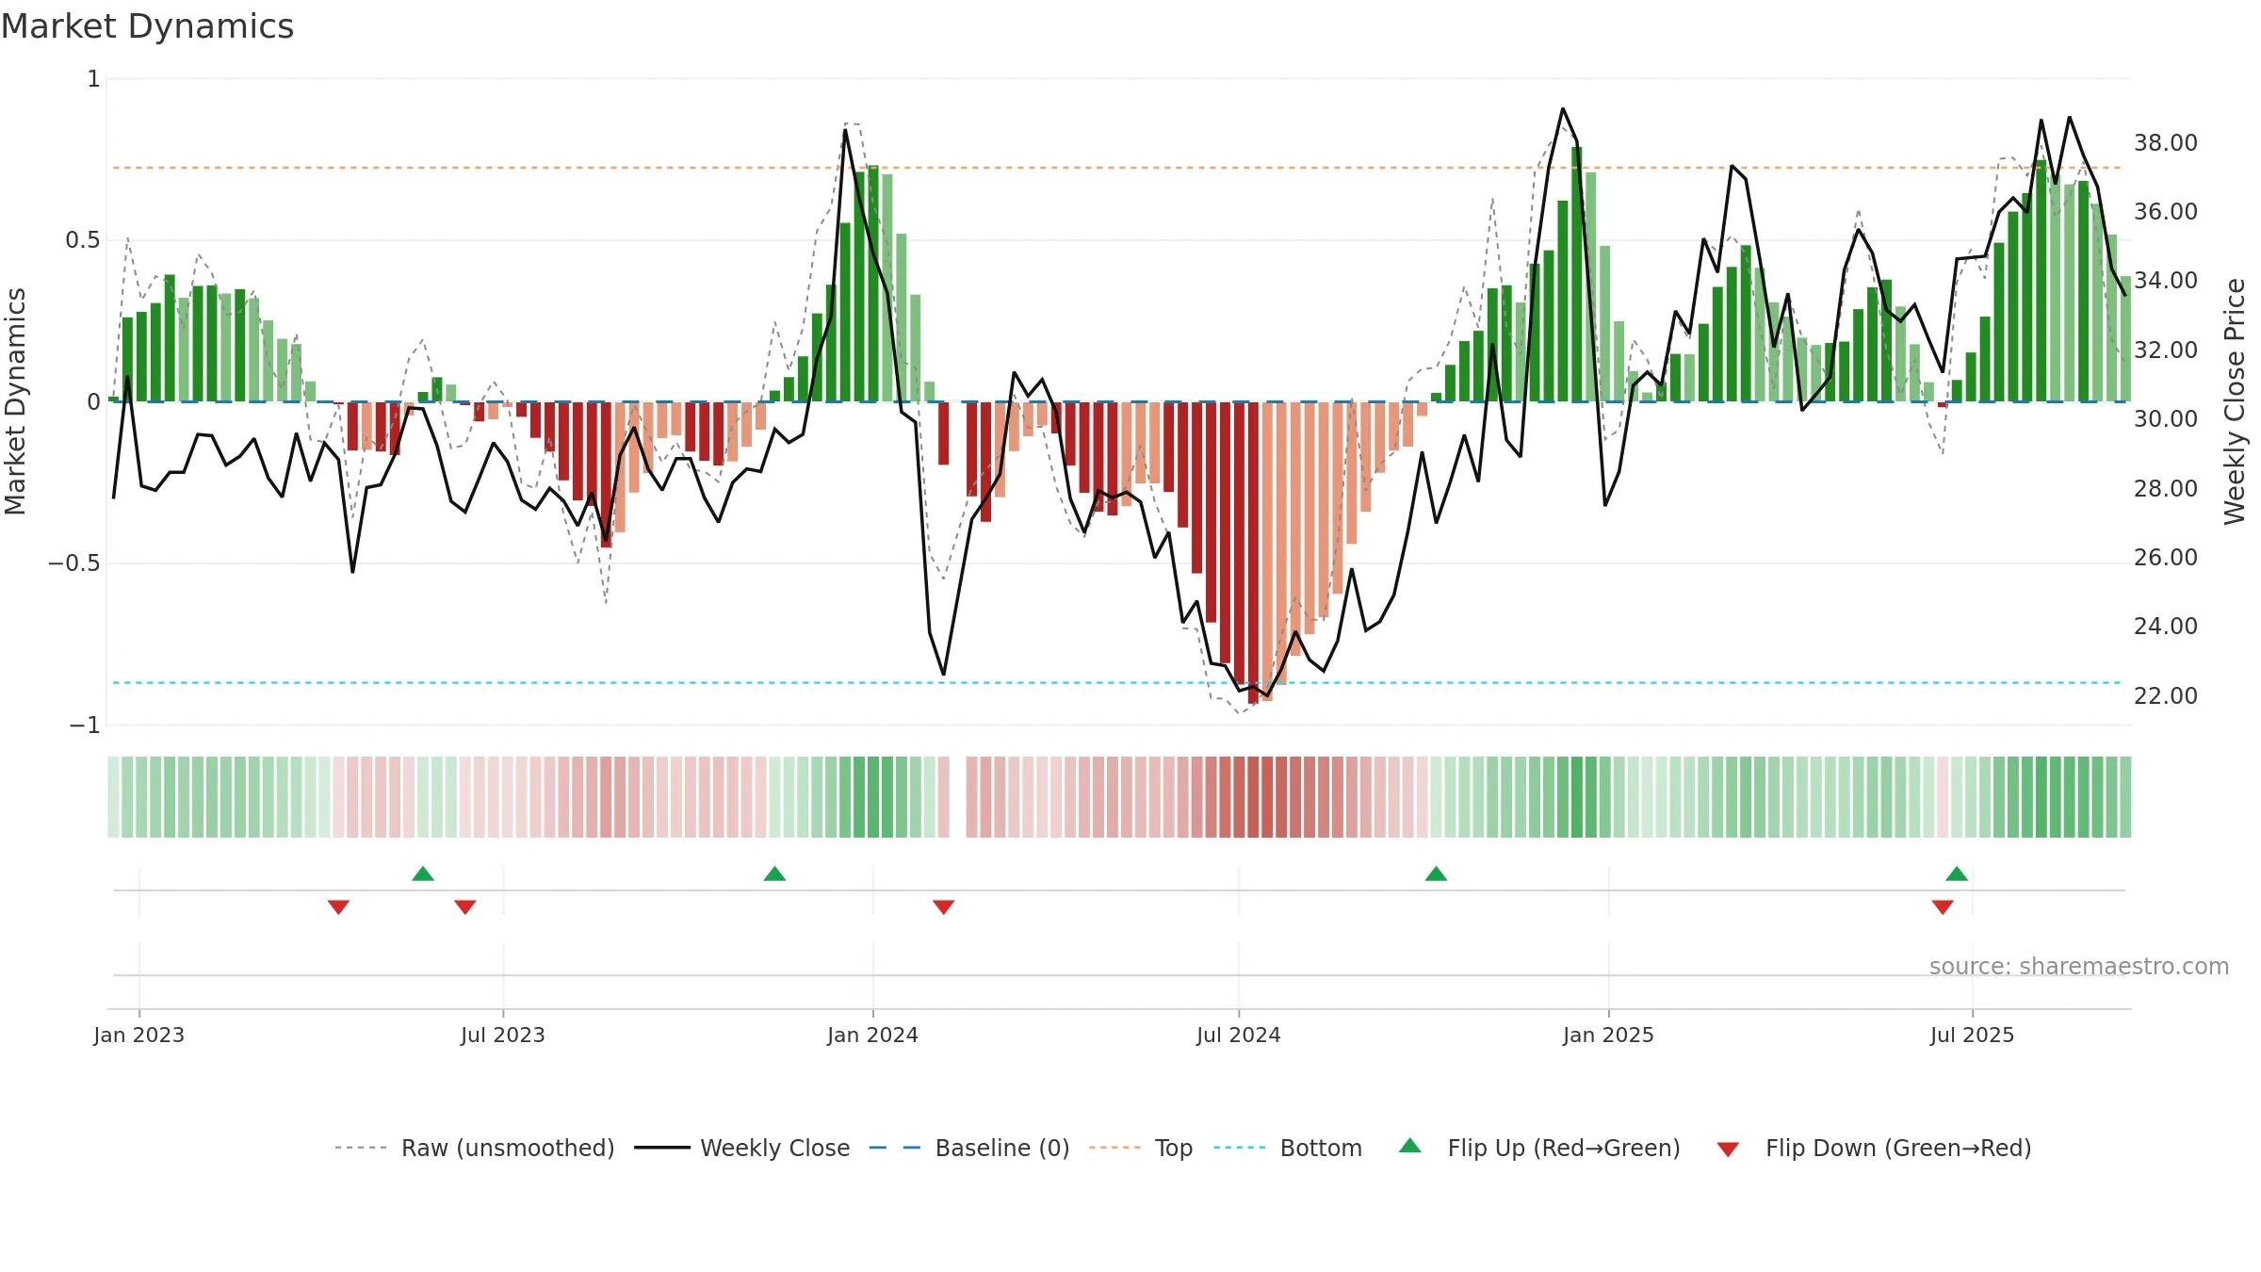The width and height of the screenshot is (2261, 1272).
Task: Hide the Bottom threshold legend entry
Action: pyautogui.click(x=1288, y=1148)
